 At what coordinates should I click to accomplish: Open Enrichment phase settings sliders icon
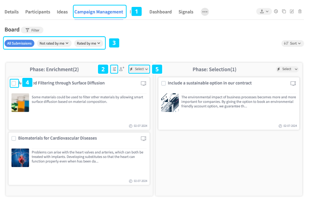point(114,69)
